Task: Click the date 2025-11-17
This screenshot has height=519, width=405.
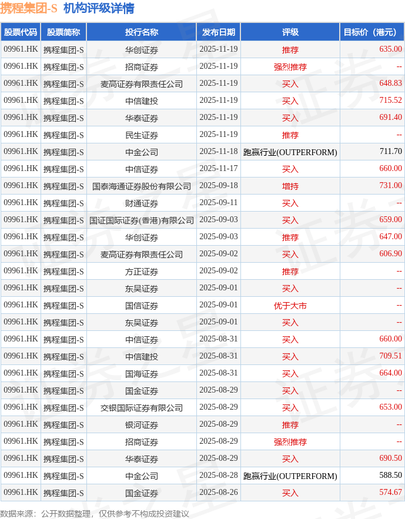Action: [219, 168]
